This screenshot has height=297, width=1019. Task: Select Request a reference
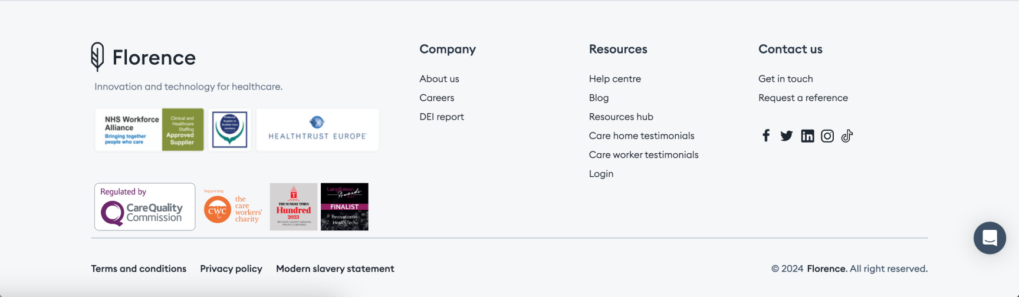803,98
